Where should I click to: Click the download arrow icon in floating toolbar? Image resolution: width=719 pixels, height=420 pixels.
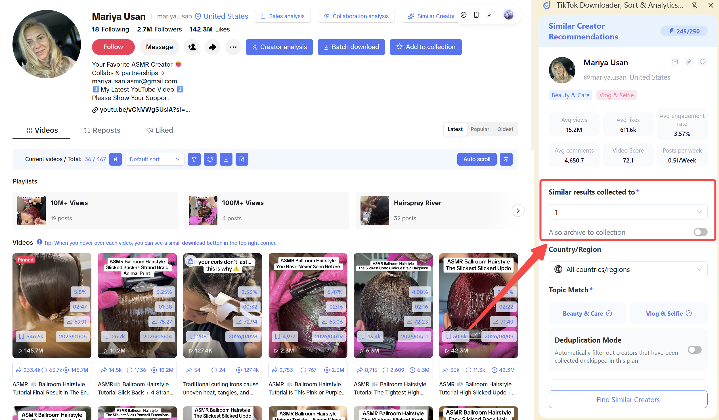[489, 15]
